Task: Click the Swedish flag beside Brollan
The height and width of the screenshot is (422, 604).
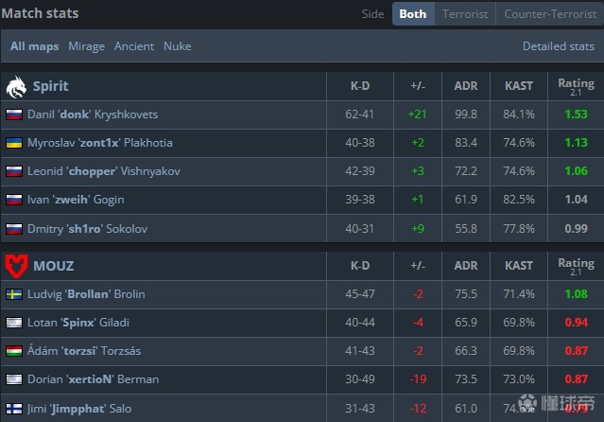Action: click(14, 294)
